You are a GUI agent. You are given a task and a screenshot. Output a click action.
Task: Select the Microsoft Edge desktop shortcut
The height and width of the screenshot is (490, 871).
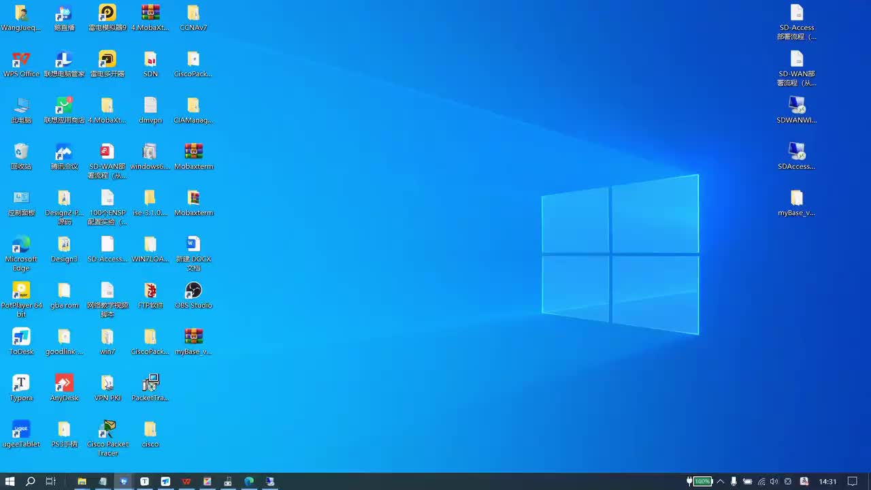[x=21, y=254]
